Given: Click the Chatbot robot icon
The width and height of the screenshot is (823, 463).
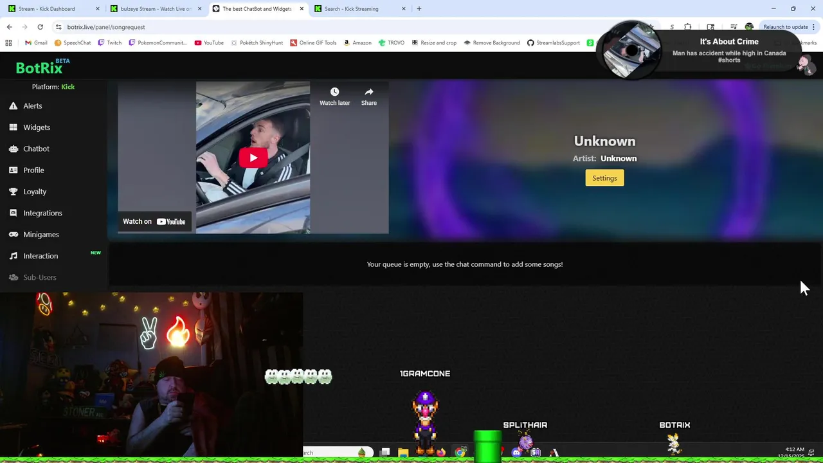Looking at the screenshot, I should [x=13, y=149].
